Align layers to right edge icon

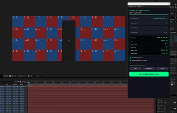(165, 102)
